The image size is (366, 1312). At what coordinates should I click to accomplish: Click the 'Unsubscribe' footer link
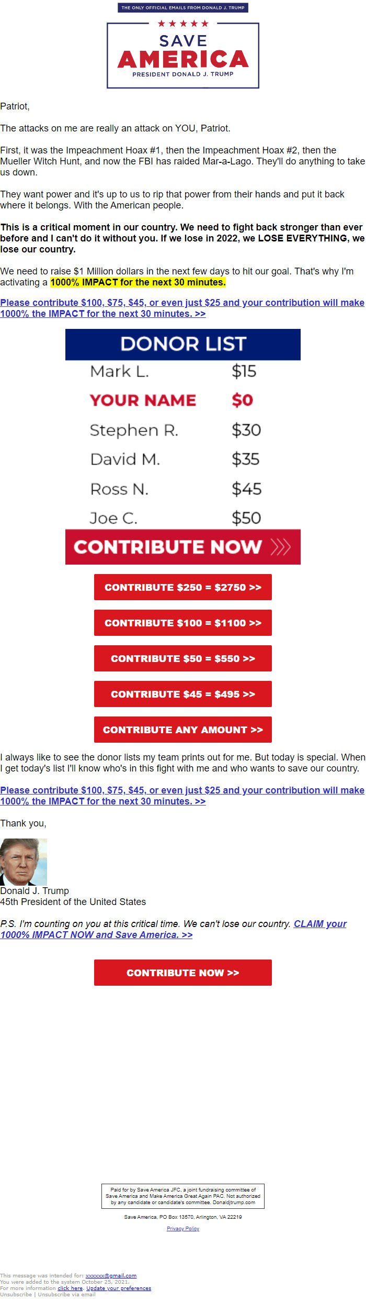click(16, 1294)
